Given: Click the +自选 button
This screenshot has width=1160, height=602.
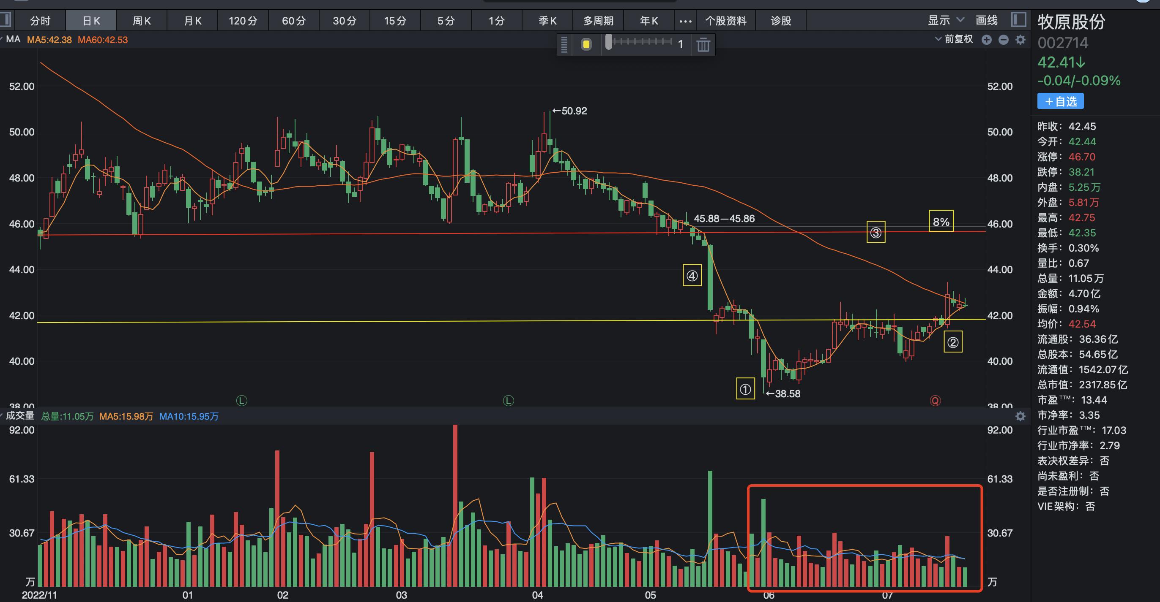Looking at the screenshot, I should coord(1060,101).
